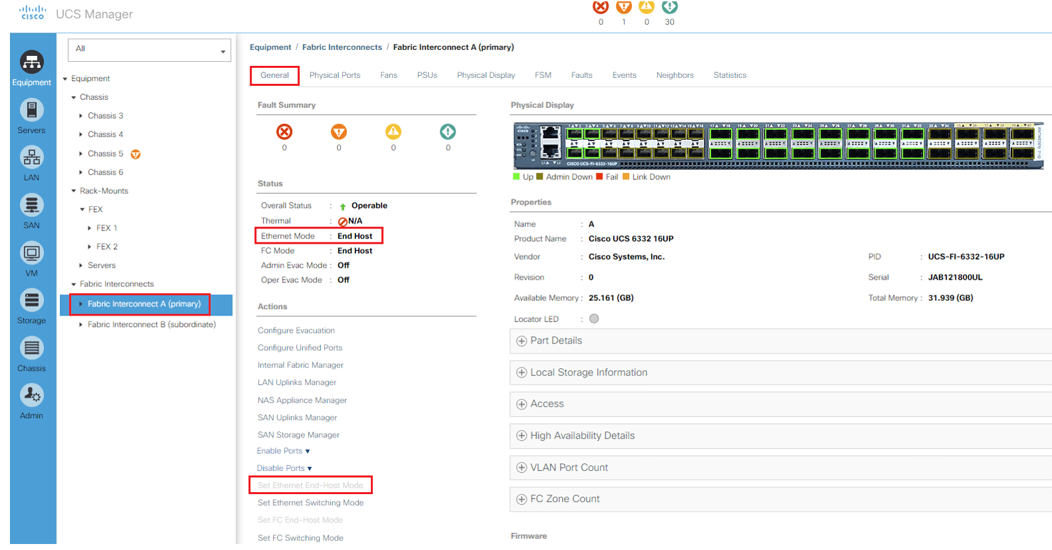
Task: Click critical fault icon in Fault Summary
Action: pos(284,132)
